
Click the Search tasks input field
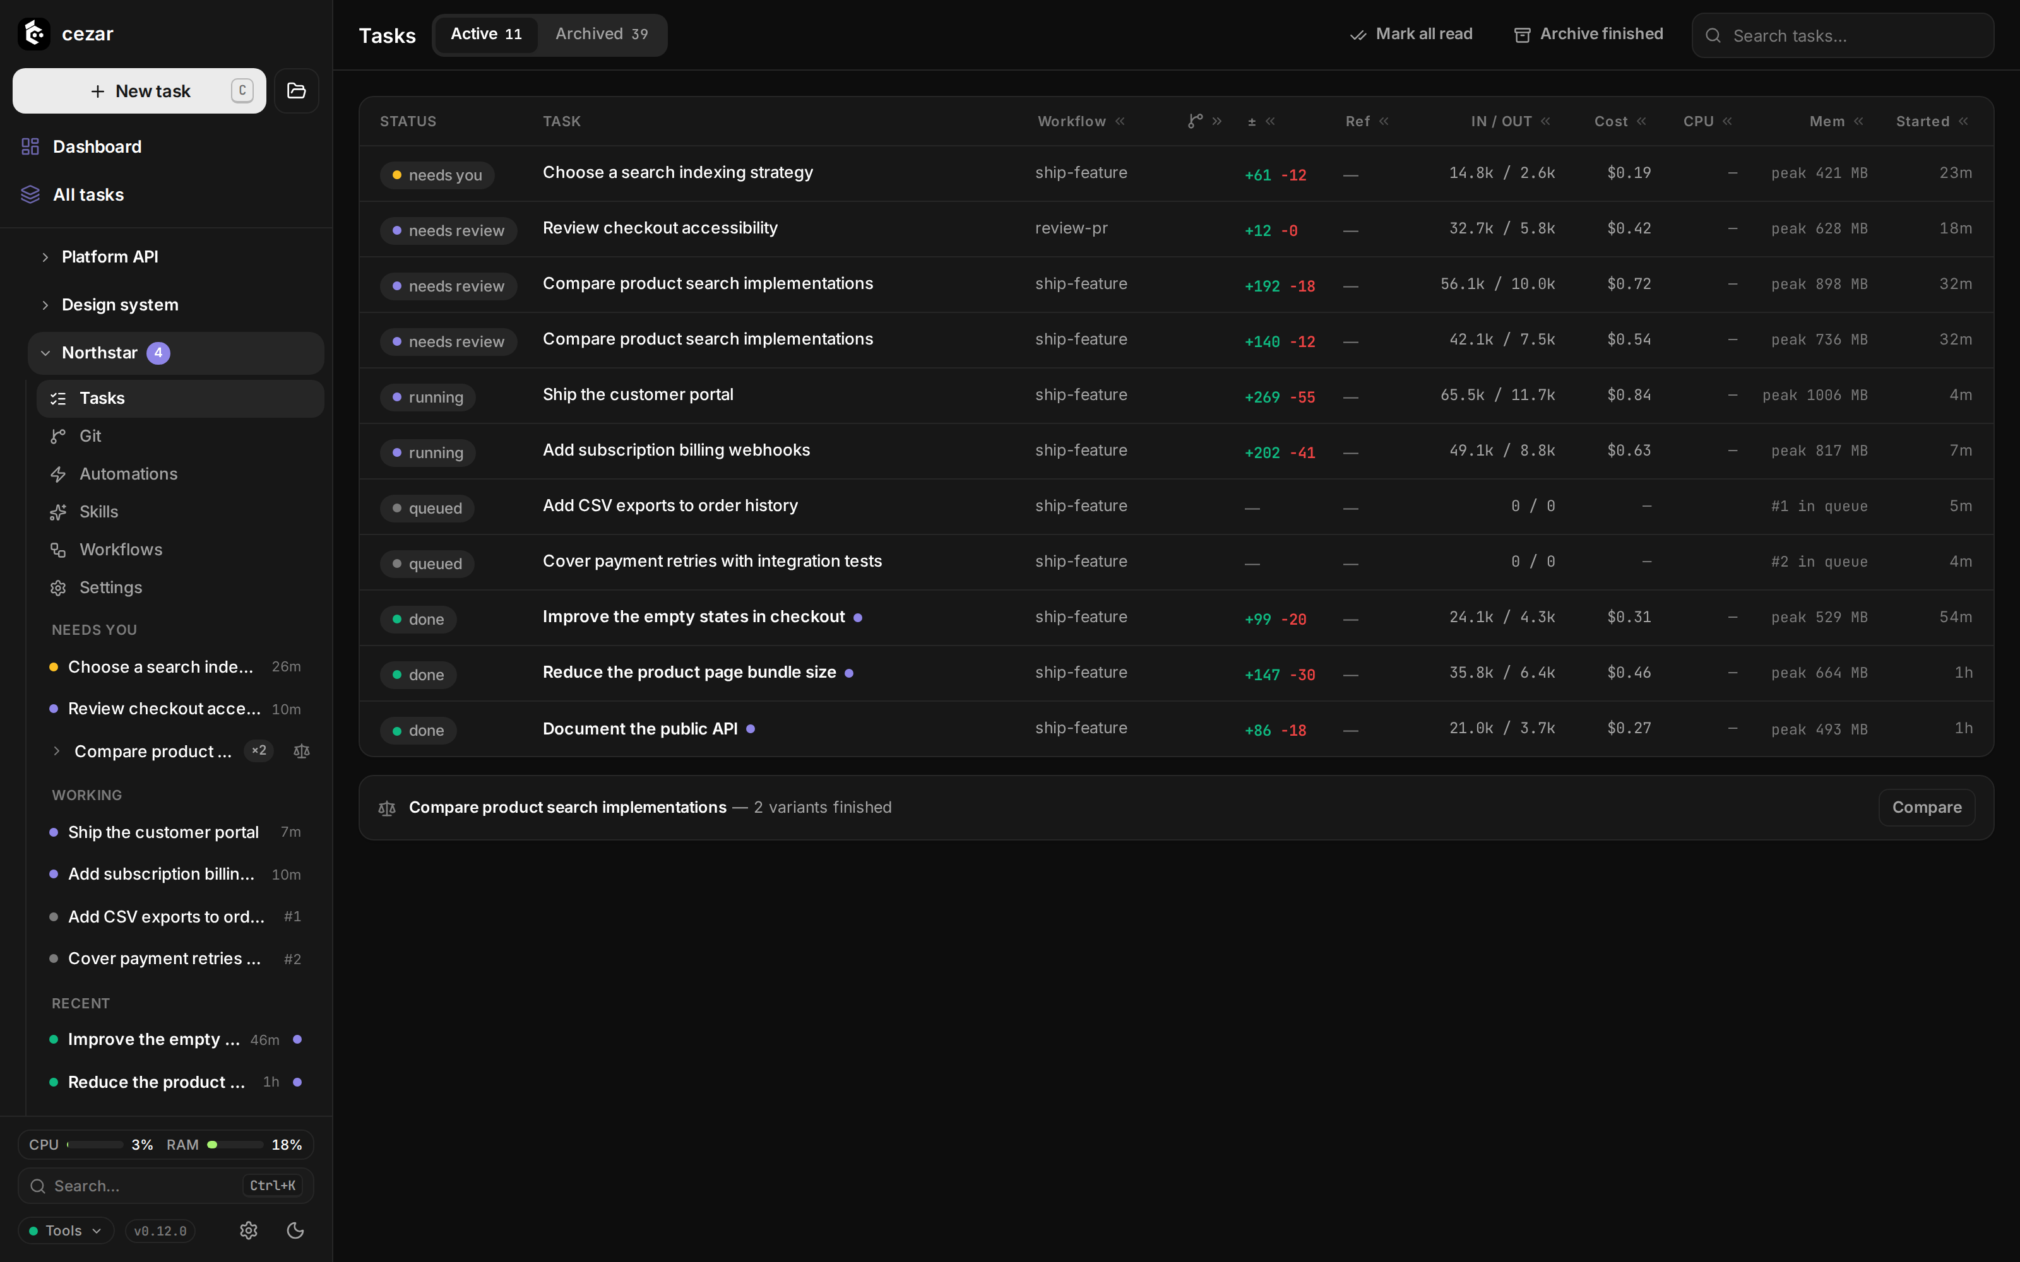point(1843,35)
